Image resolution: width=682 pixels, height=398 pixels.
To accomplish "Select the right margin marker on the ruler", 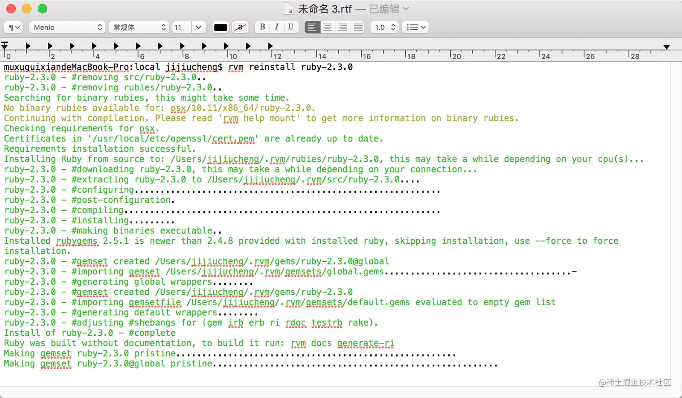I will (x=667, y=47).
